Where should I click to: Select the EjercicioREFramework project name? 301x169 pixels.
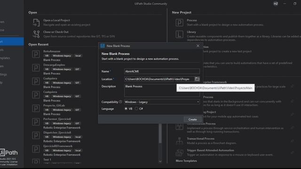58,146
